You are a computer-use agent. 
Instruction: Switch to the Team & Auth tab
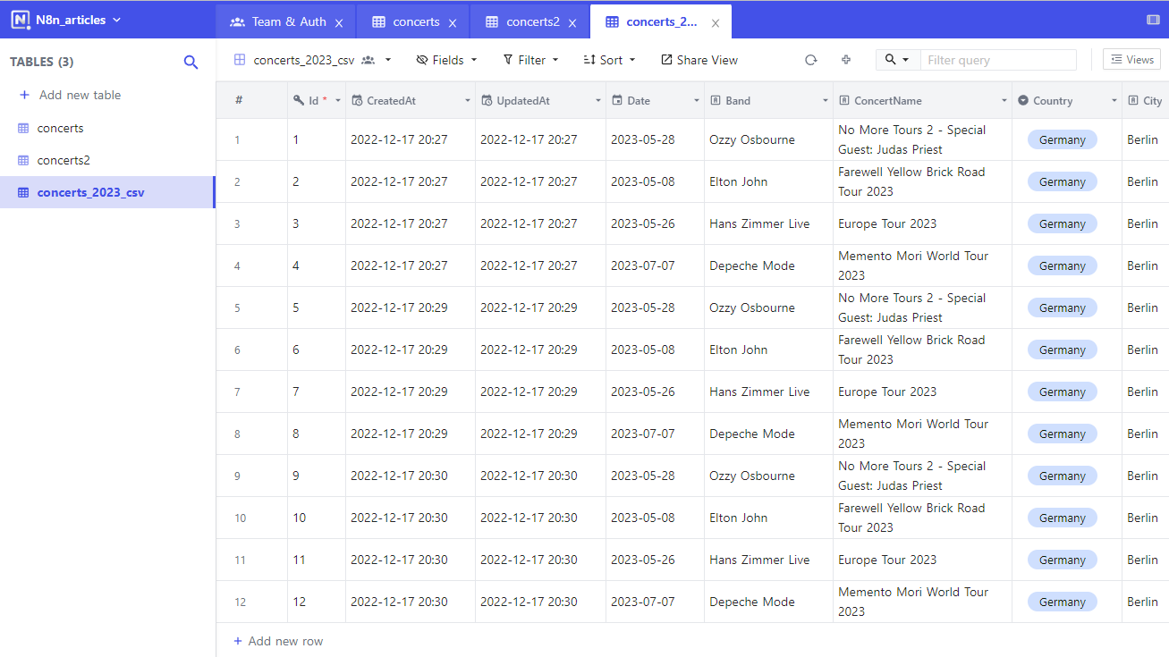coord(284,21)
